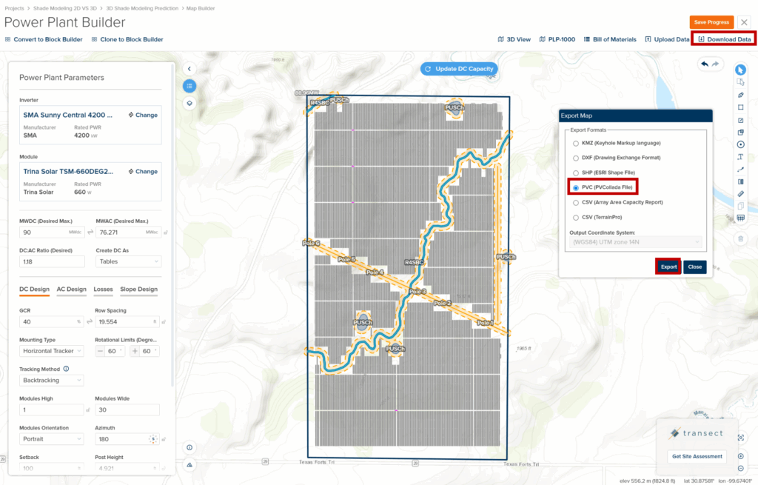The width and height of the screenshot is (758, 485).
Task: Activate the text annotation tool
Action: point(740,157)
